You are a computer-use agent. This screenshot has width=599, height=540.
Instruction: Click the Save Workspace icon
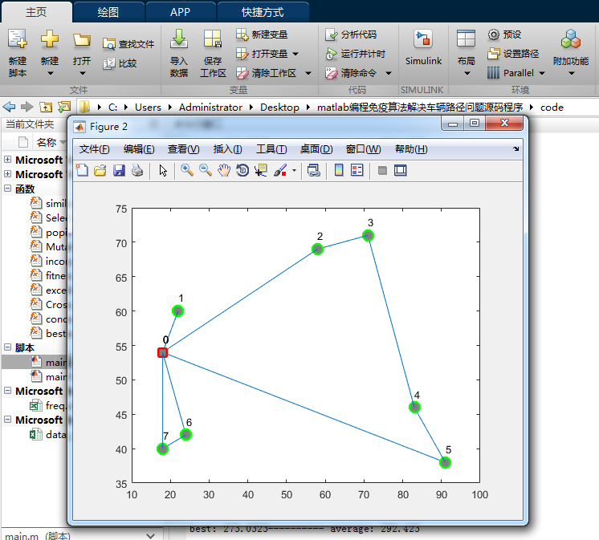[x=213, y=39]
